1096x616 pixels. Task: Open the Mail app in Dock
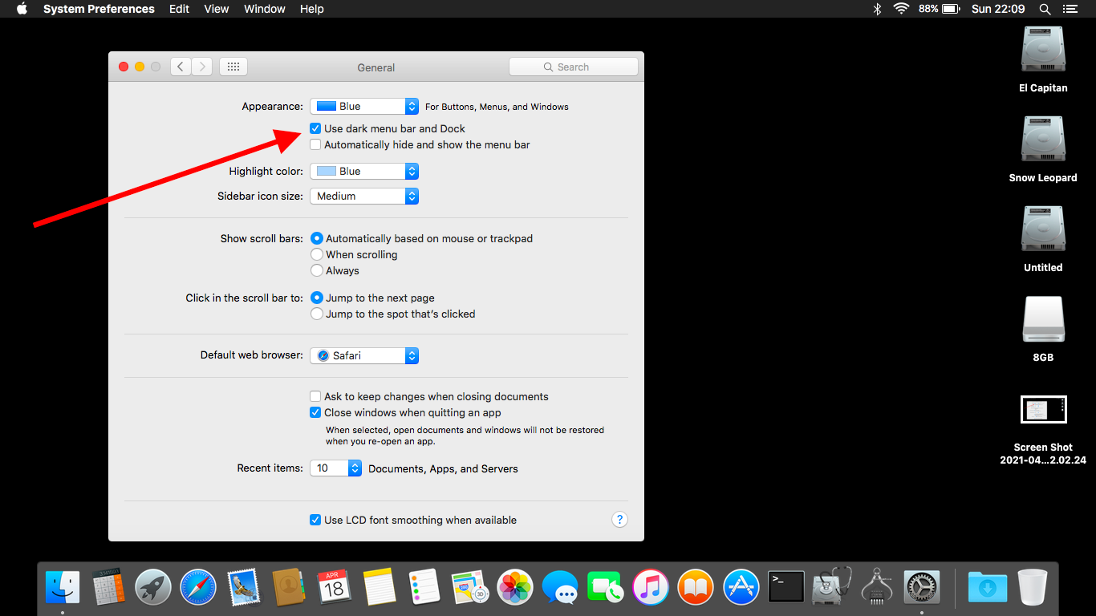[x=243, y=587]
